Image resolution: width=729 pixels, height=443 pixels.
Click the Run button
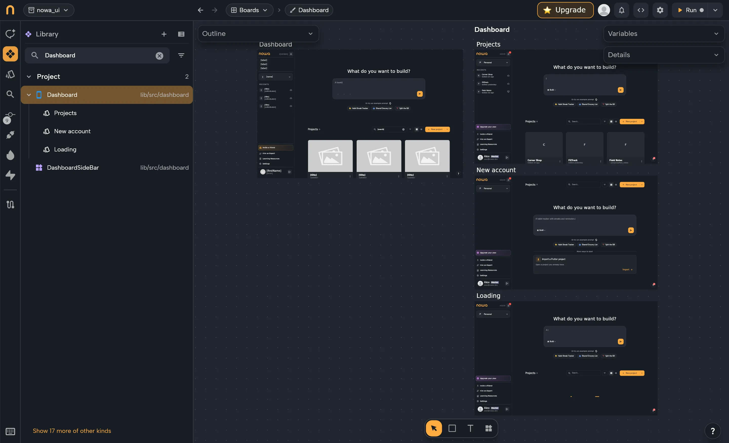click(x=690, y=10)
